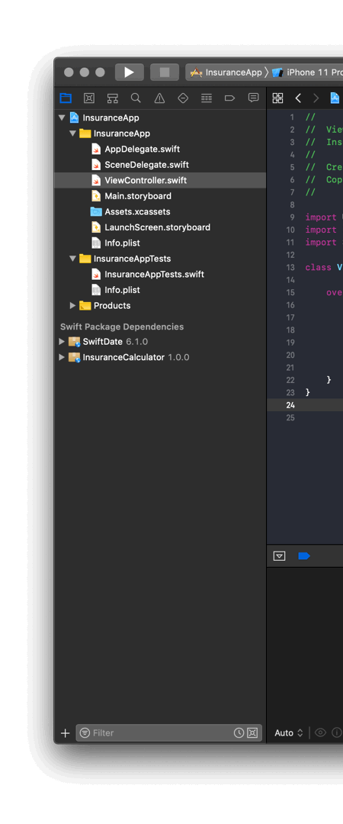Show the Symbol navigator
The height and width of the screenshot is (824, 343).
(112, 98)
